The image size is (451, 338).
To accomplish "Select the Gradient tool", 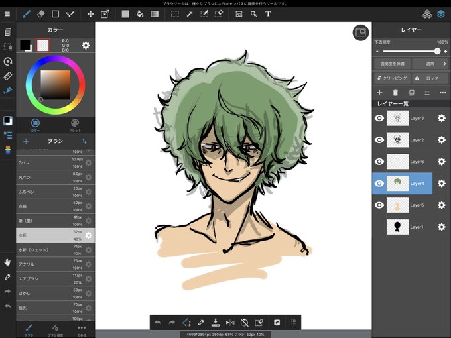I will 155,14.
